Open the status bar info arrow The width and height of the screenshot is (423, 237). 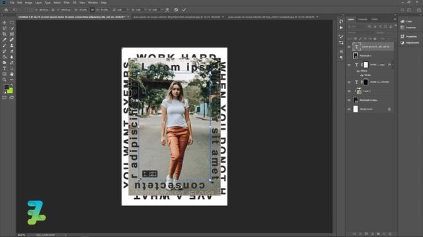(x=65, y=235)
